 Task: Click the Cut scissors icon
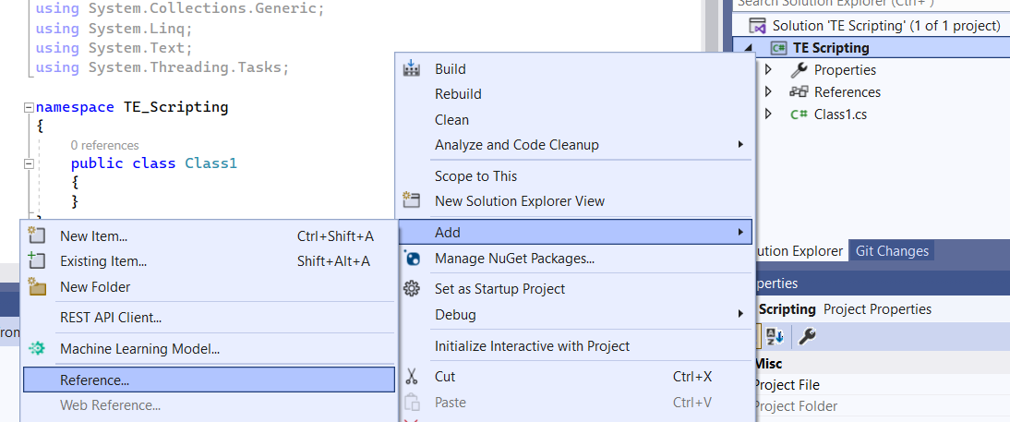[412, 377]
